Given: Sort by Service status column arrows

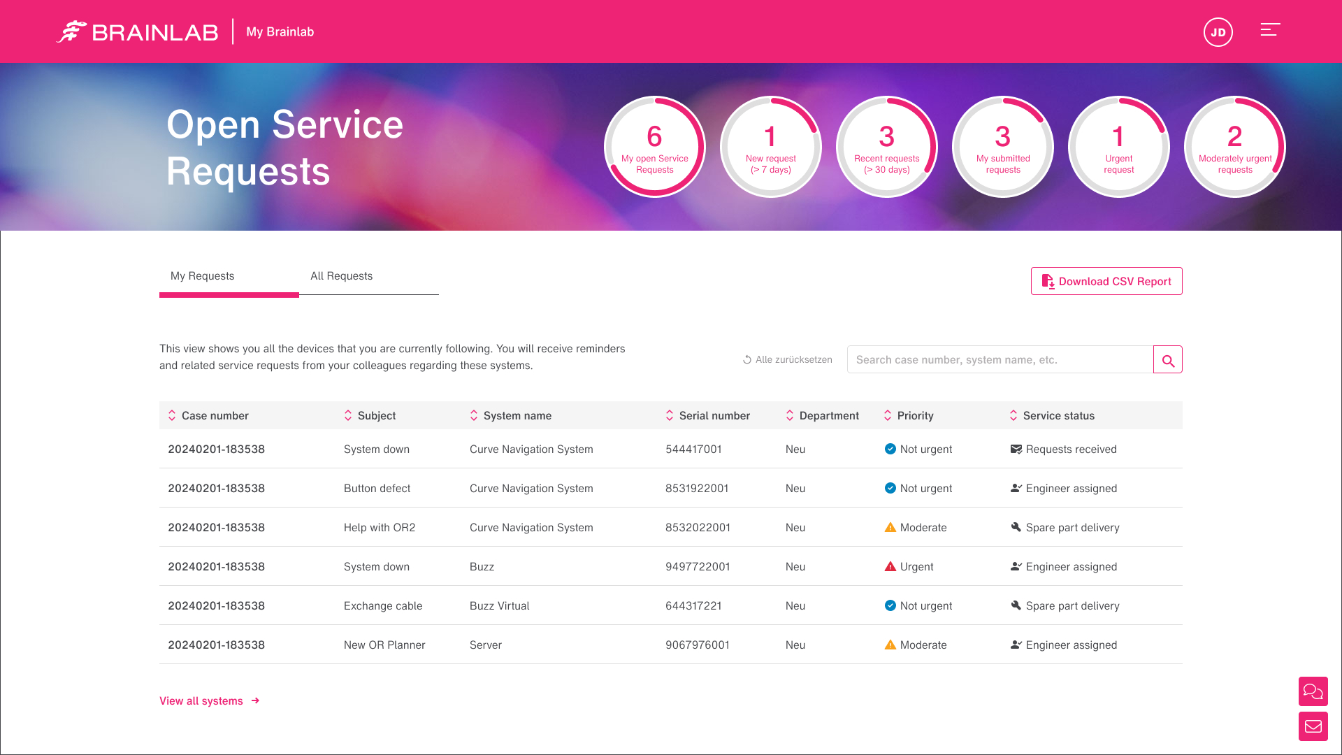Looking at the screenshot, I should coord(1013,415).
